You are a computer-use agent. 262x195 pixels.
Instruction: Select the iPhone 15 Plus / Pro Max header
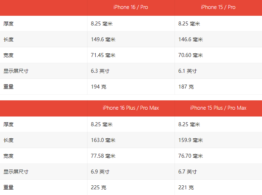pyautogui.click(x=218, y=108)
